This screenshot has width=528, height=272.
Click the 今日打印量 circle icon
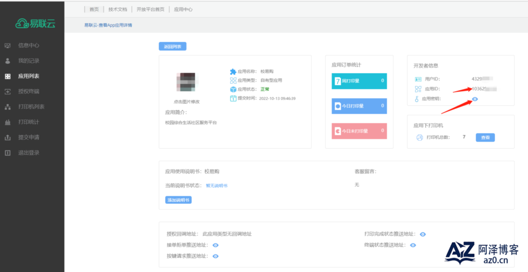[338, 106]
